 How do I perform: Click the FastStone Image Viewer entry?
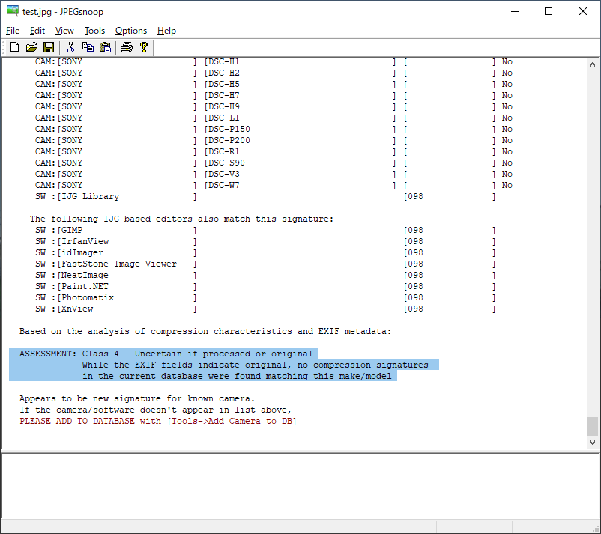[265, 264]
